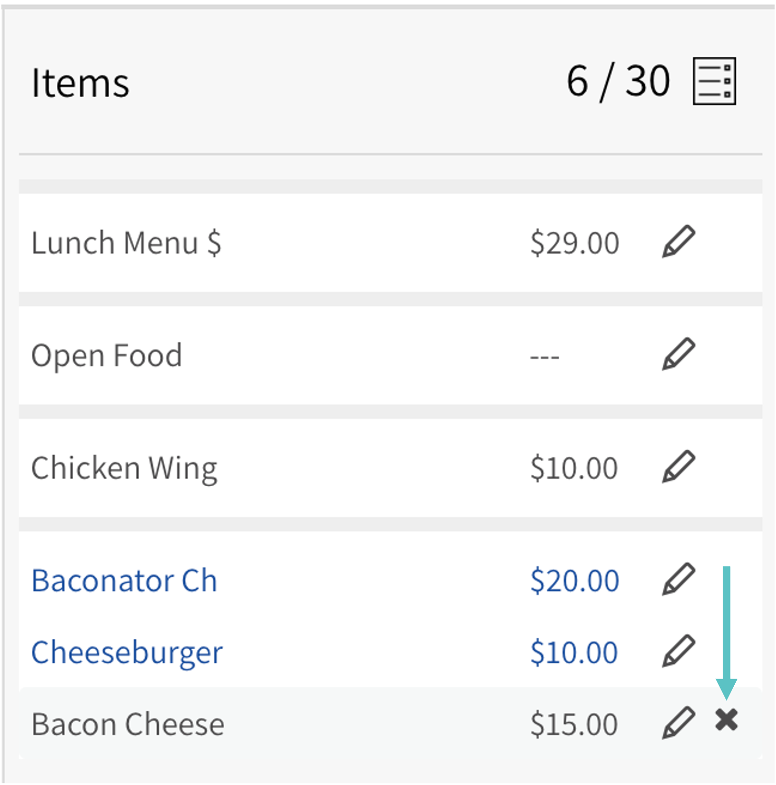Image resolution: width=776 pixels, height=785 pixels.
Task: Edit the Lunch Menu $ item
Action: point(678,242)
